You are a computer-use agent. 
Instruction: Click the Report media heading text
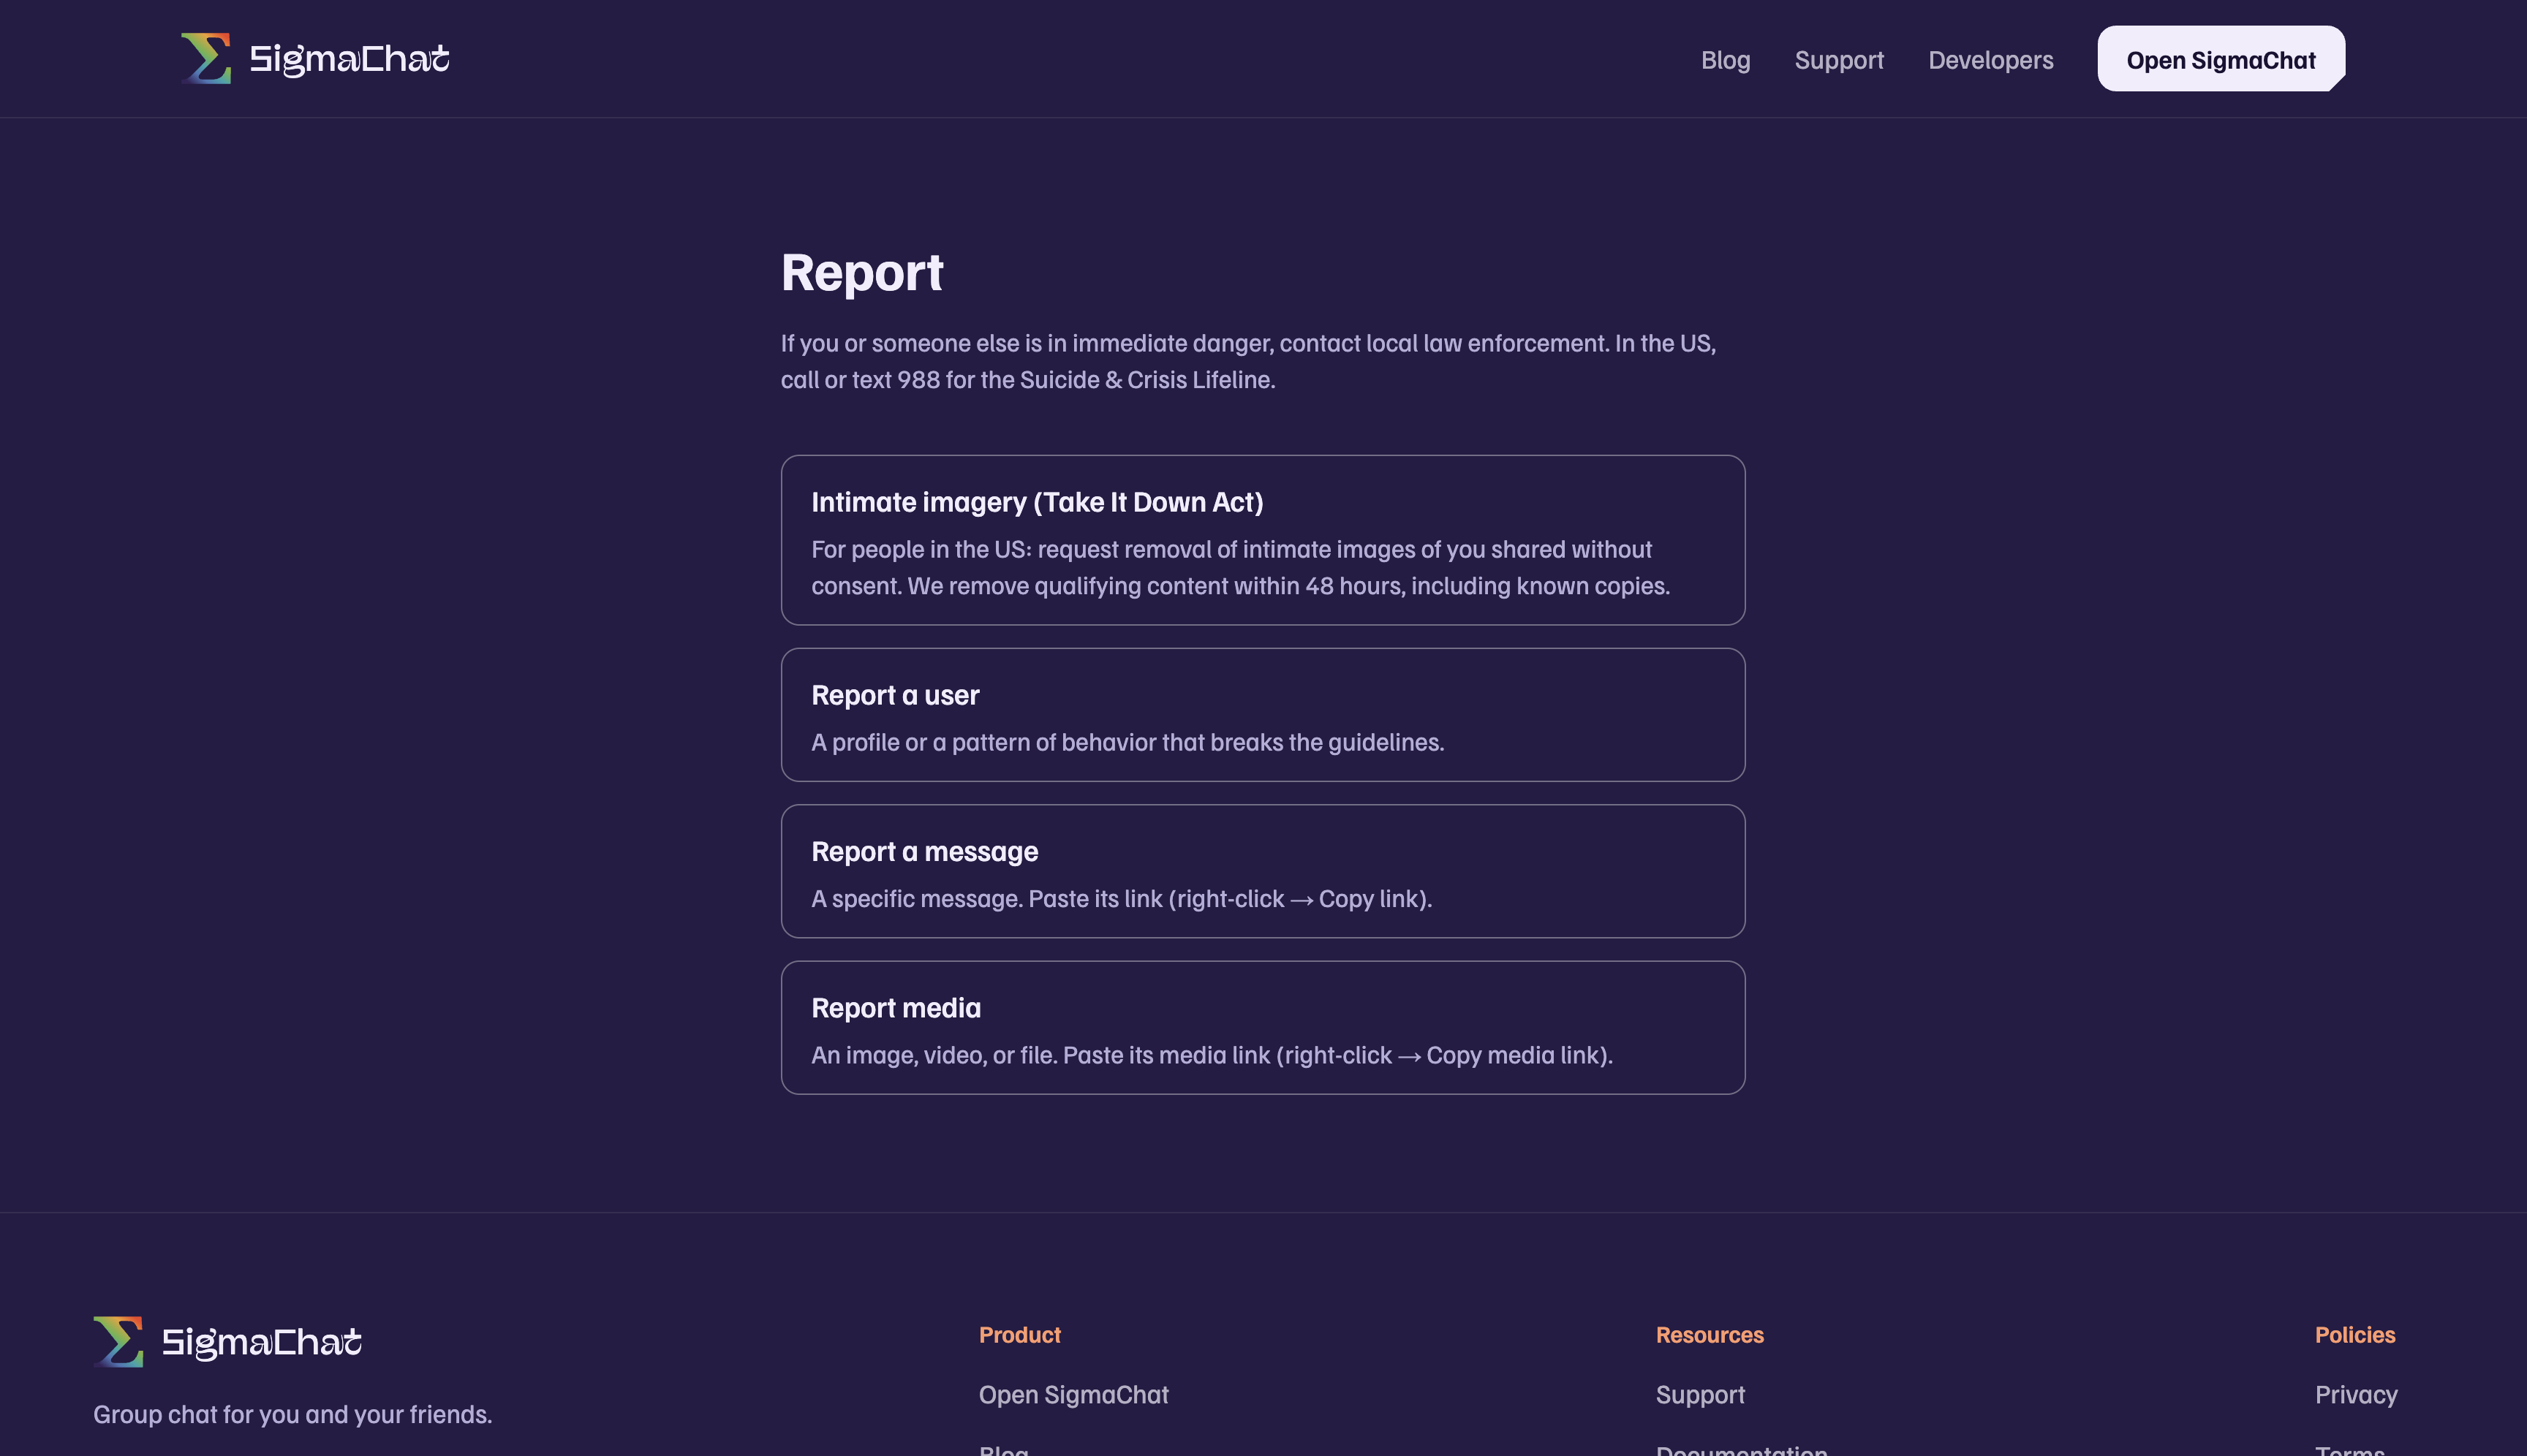[x=896, y=1007]
